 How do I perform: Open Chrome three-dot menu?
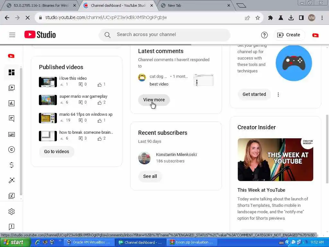322,18
